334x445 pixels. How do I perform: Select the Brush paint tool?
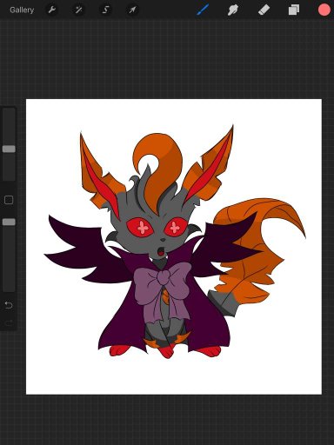point(203,10)
